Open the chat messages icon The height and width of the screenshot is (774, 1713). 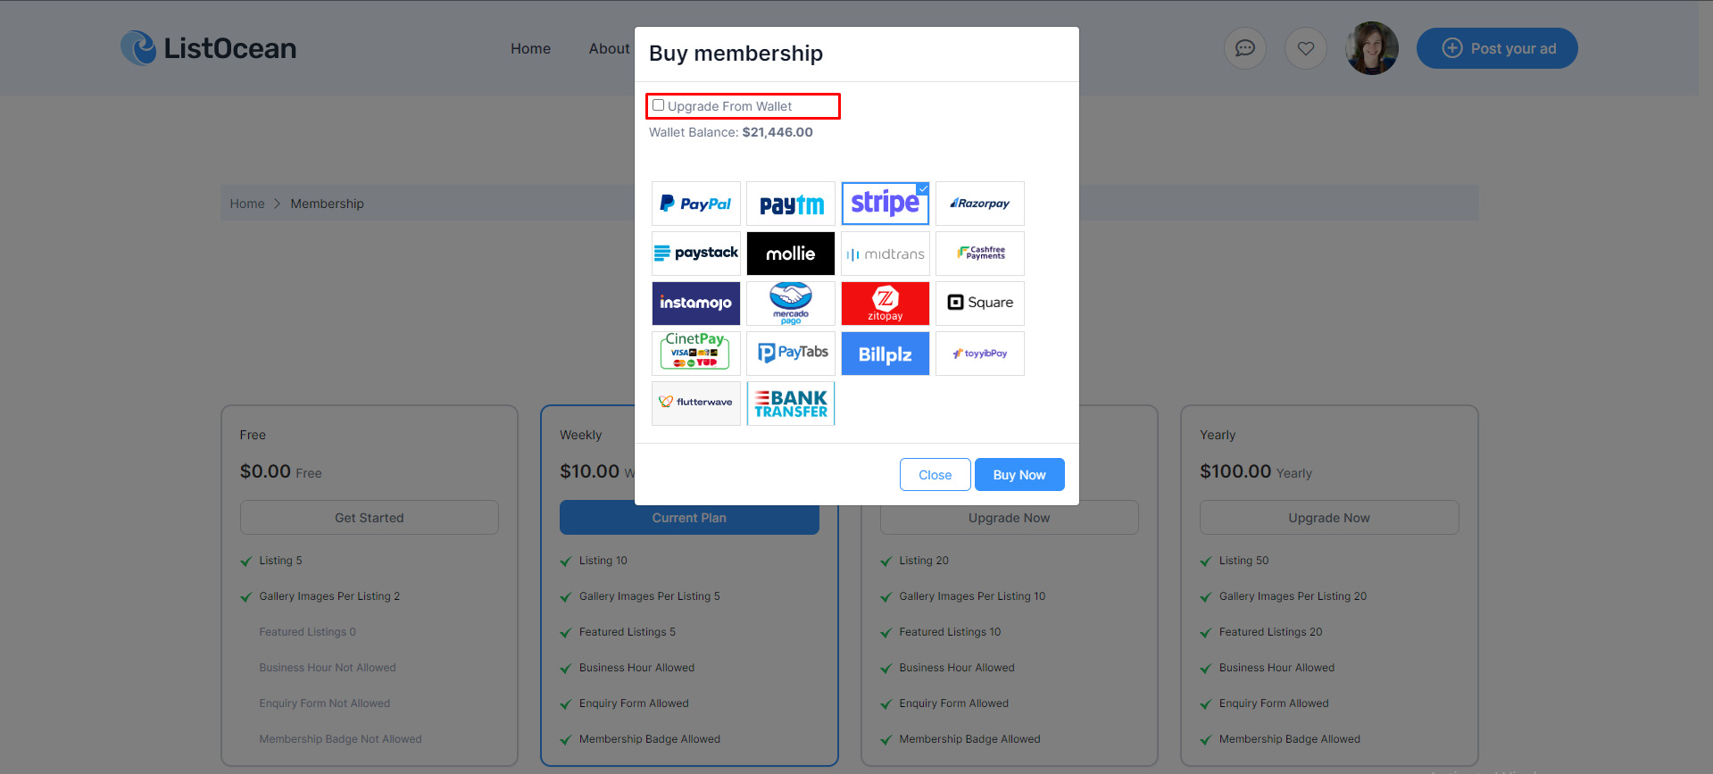coord(1245,48)
